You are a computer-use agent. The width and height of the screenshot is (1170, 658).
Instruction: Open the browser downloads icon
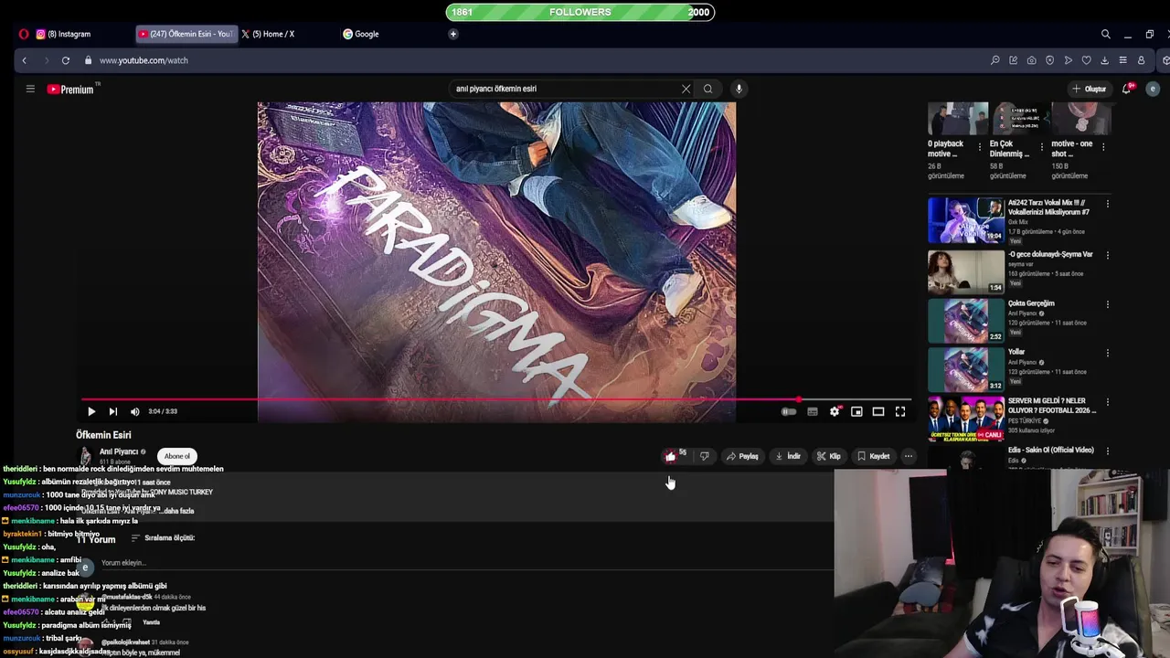click(x=1105, y=60)
